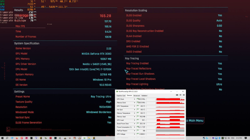Screen dimensions: 250x140
Task: Open the notification center icon
Action: pos(246,138)
